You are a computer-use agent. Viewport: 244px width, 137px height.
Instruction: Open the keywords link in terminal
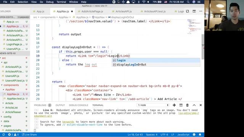click(68, 122)
